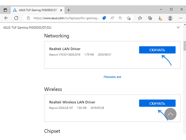Download the Realtek Wireless LAN Driver
Image resolution: width=186 pixels, height=140 pixels.
click(157, 103)
